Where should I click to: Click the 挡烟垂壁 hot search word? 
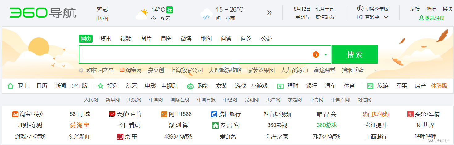point(352,70)
